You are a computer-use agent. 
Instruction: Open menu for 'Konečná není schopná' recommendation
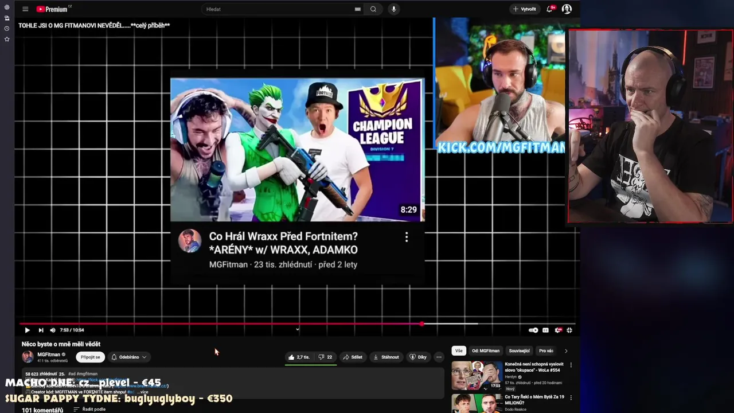(571, 365)
